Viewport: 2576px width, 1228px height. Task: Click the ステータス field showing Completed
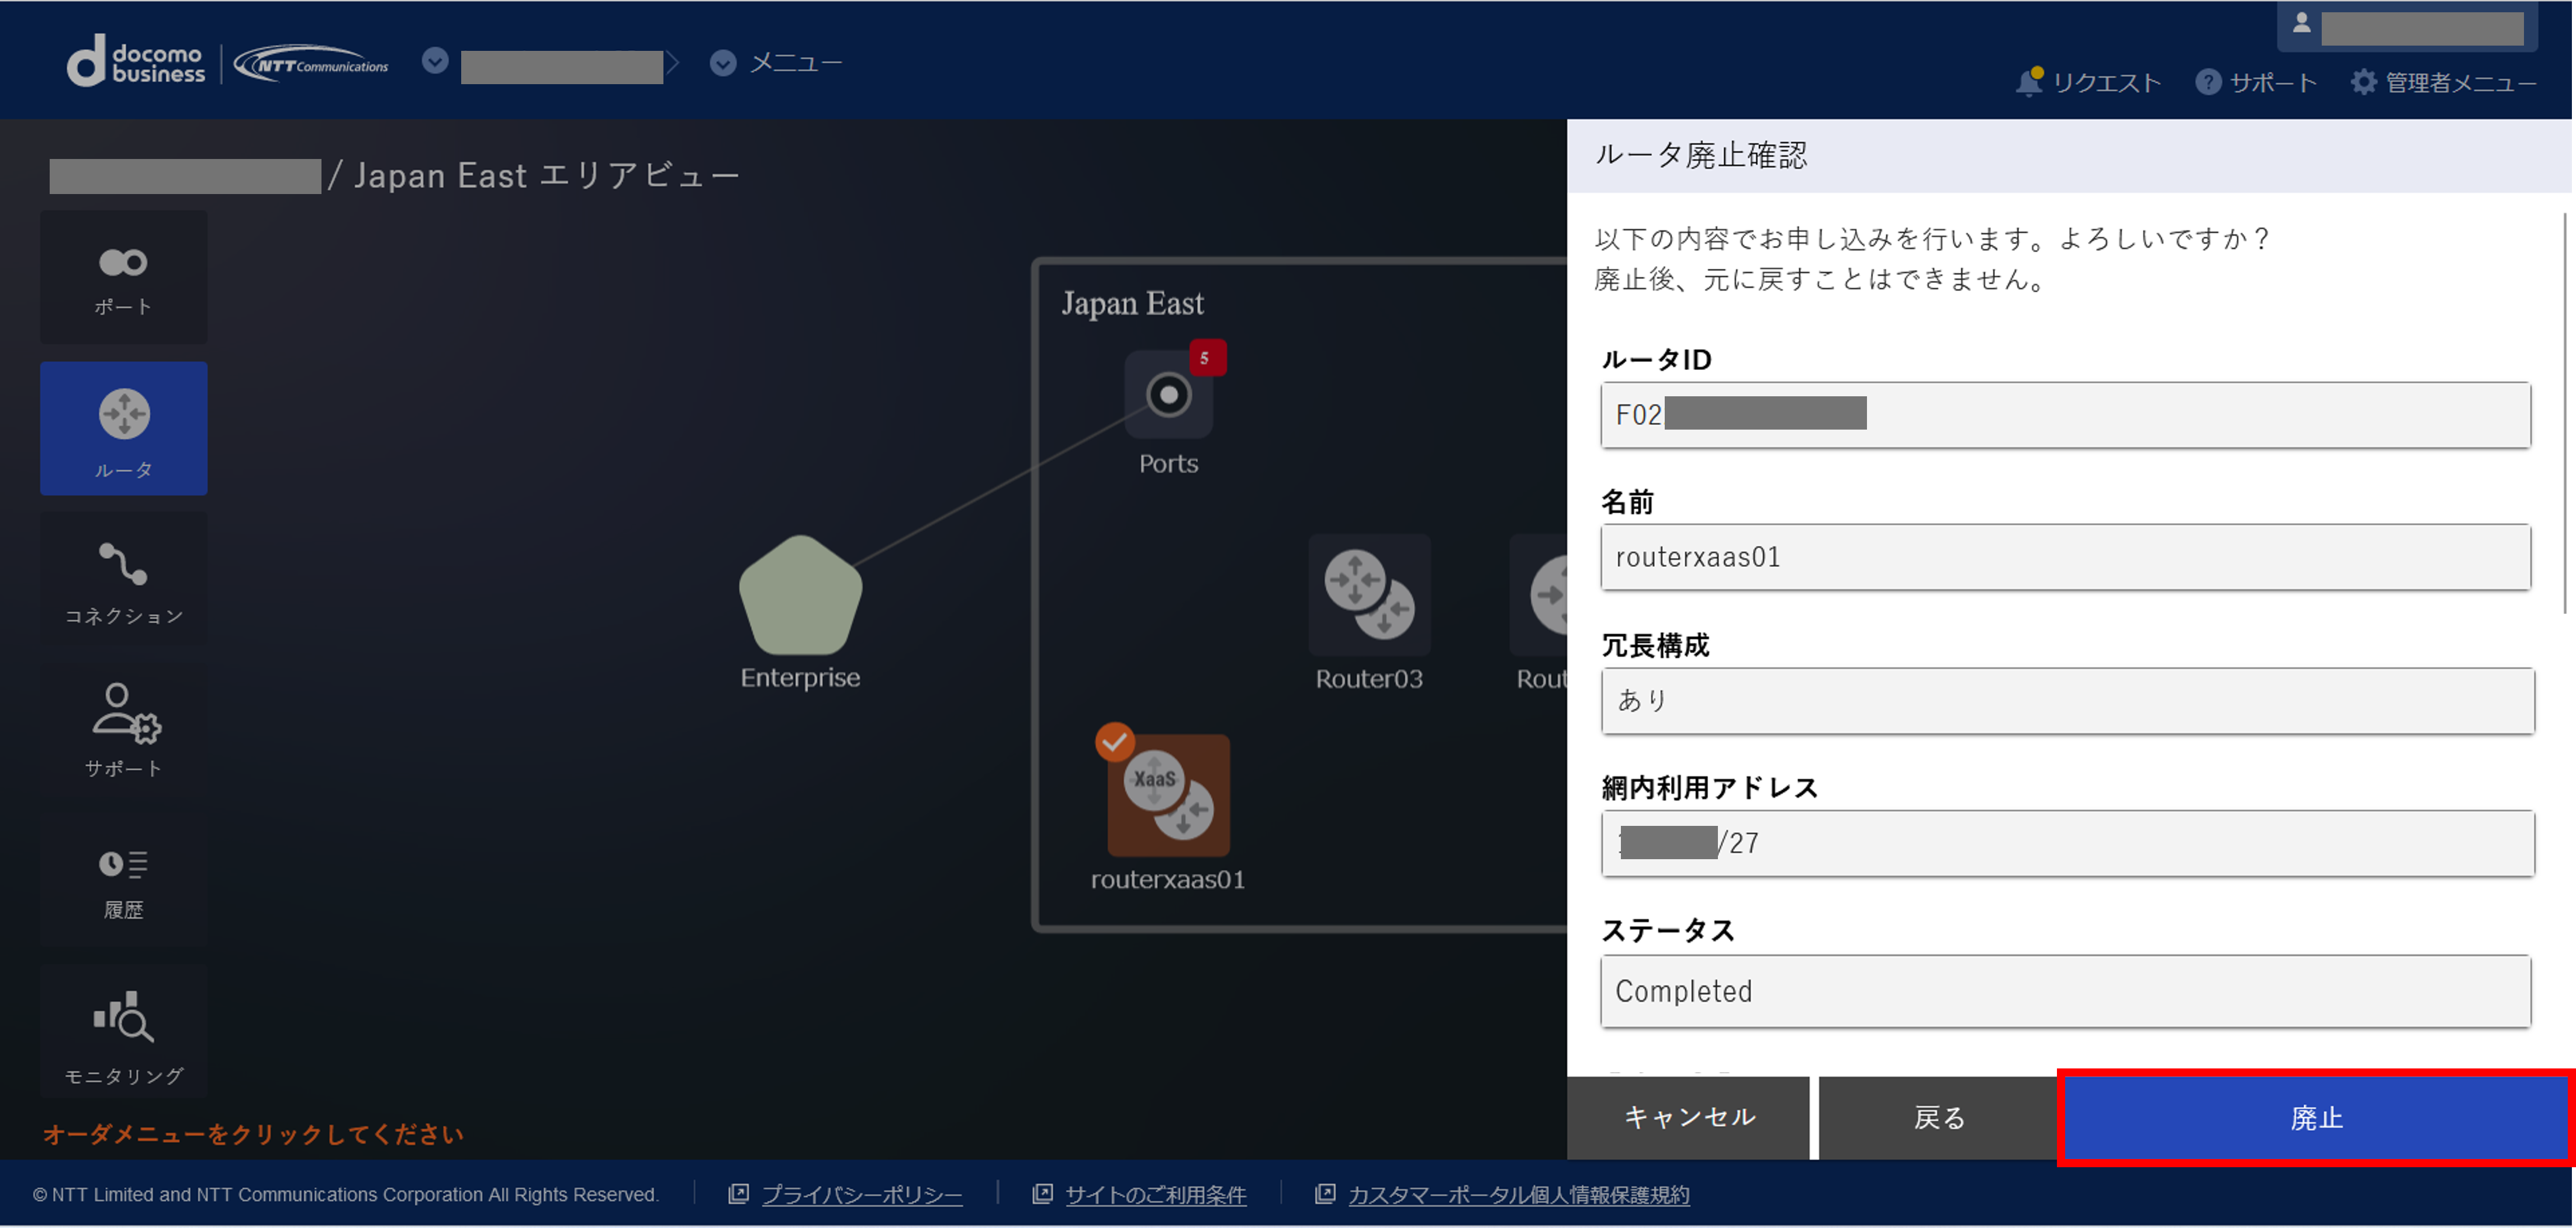click(2066, 991)
